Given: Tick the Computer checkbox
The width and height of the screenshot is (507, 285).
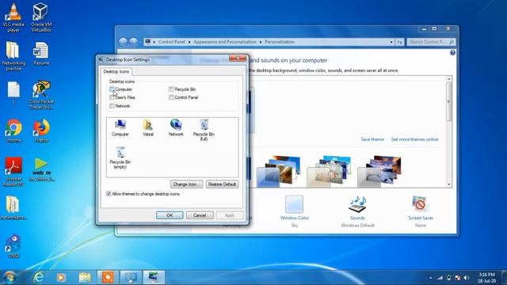Looking at the screenshot, I should 112,89.
